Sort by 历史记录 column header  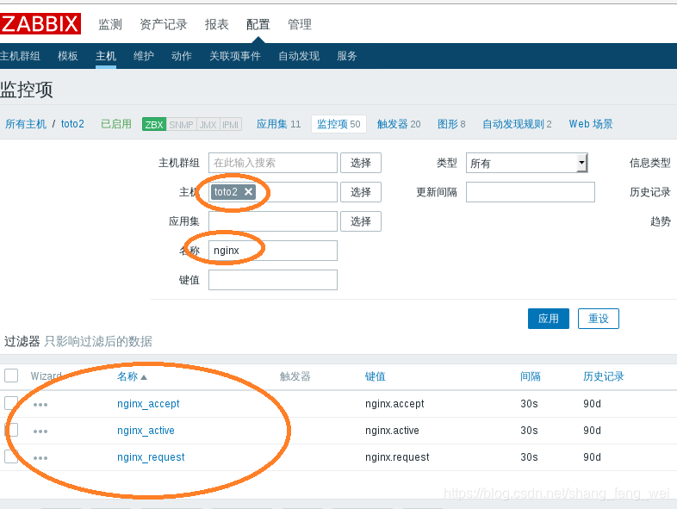[x=604, y=376]
